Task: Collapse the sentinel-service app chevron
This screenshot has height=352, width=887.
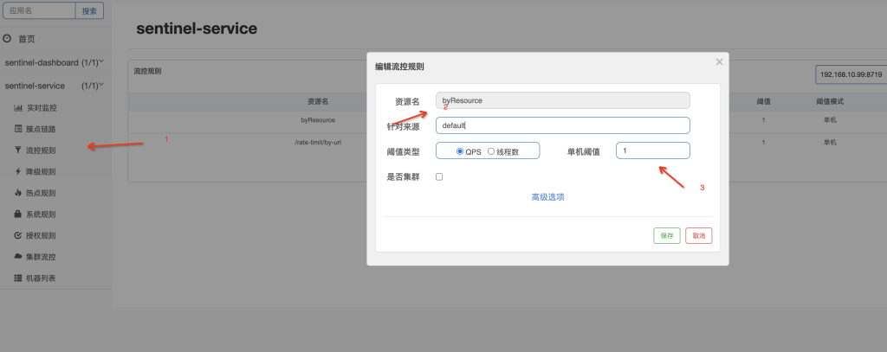Action: [x=101, y=85]
